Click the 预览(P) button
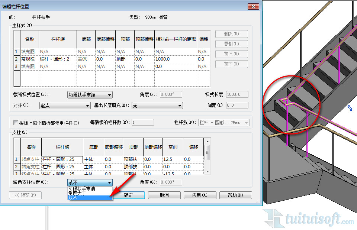 (x=25, y=195)
